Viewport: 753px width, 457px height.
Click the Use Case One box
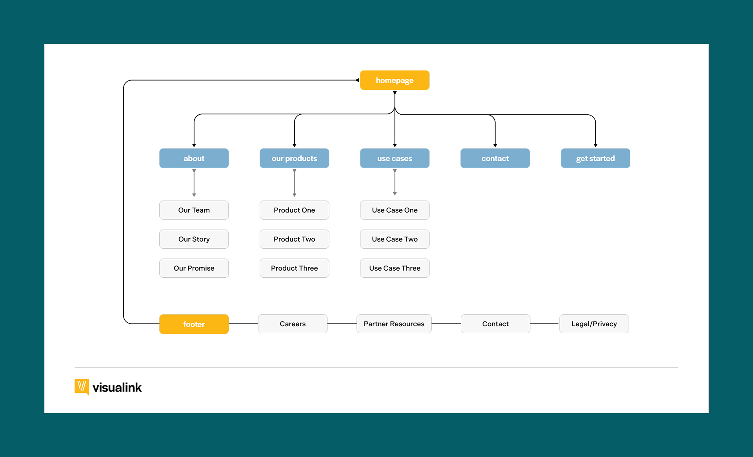tap(395, 210)
